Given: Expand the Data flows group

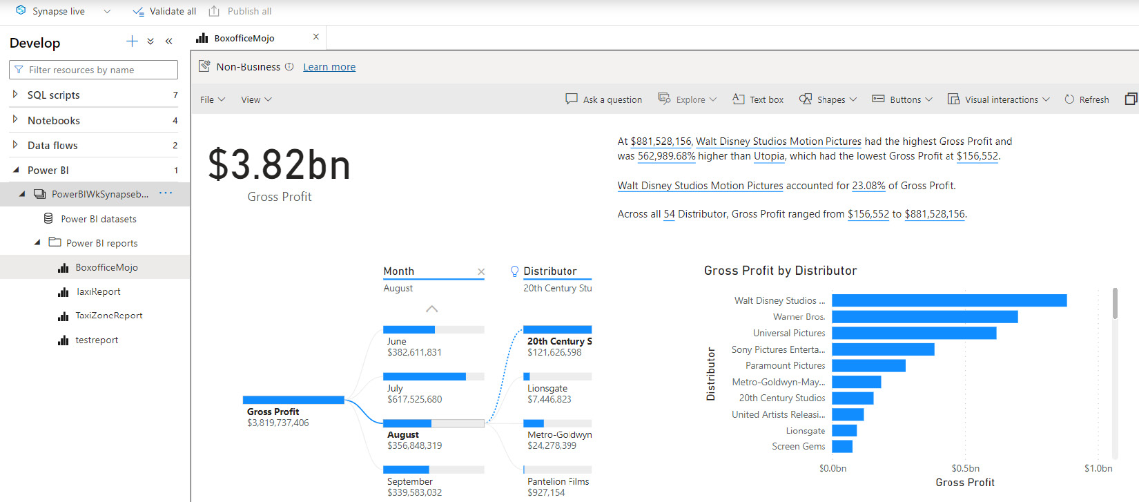Looking at the screenshot, I should [15, 145].
